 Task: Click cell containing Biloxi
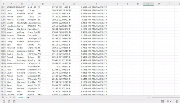[x=32, y=14]
